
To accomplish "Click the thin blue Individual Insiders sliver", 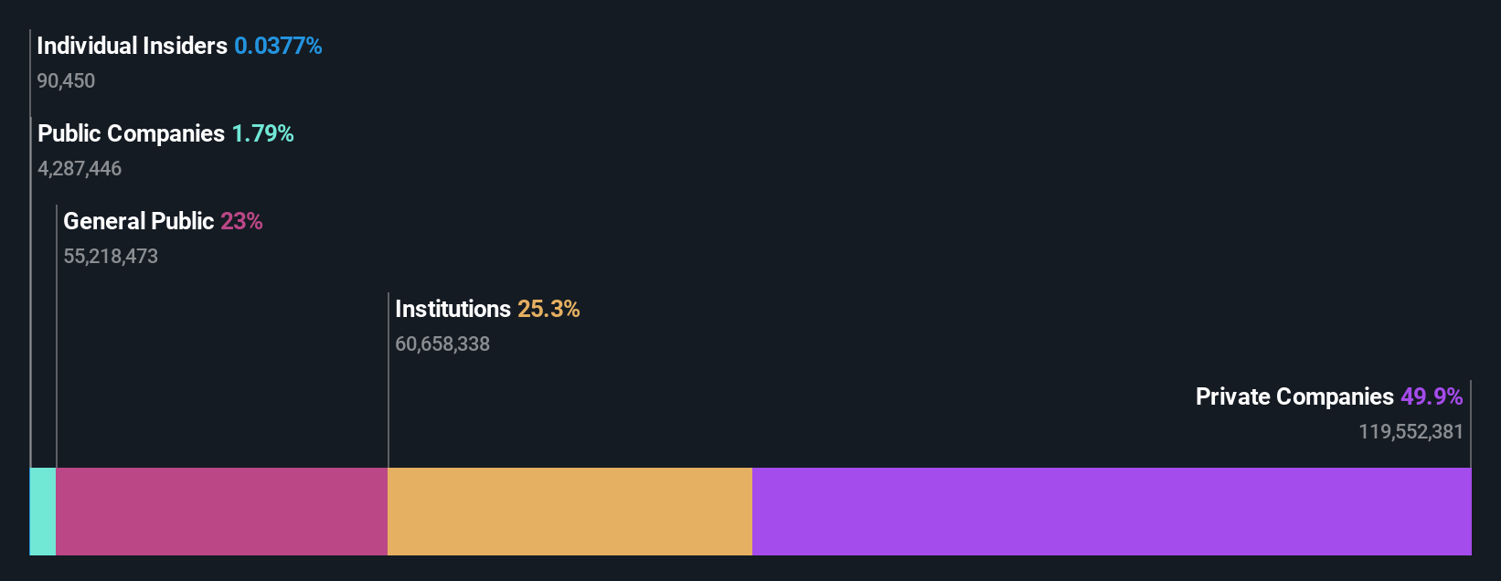I will [x=30, y=512].
